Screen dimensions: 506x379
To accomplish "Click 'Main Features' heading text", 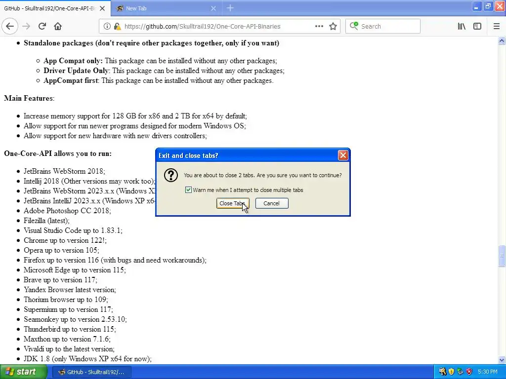I will pos(28,98).
